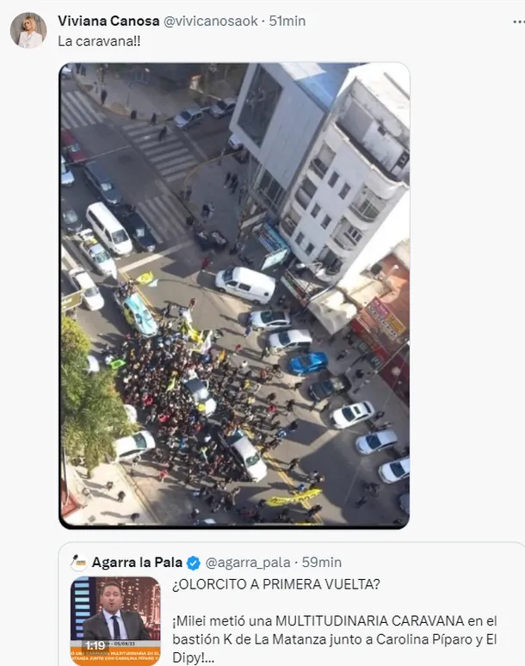Click the 59min timestamp in the quoted tweet
The image size is (525, 666).
(322, 563)
